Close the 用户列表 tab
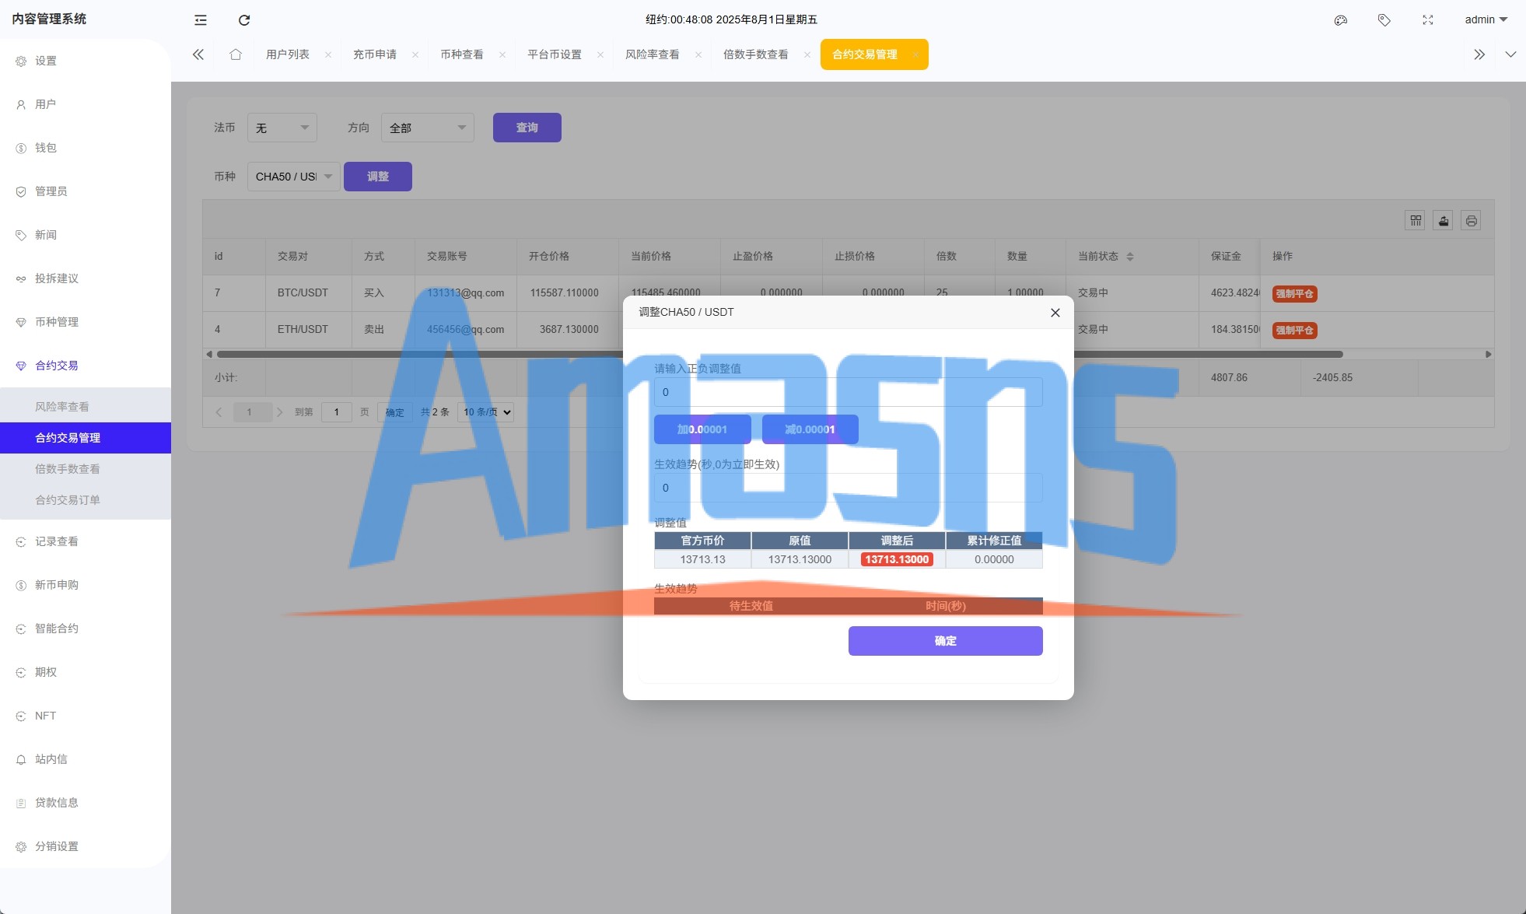 point(328,54)
